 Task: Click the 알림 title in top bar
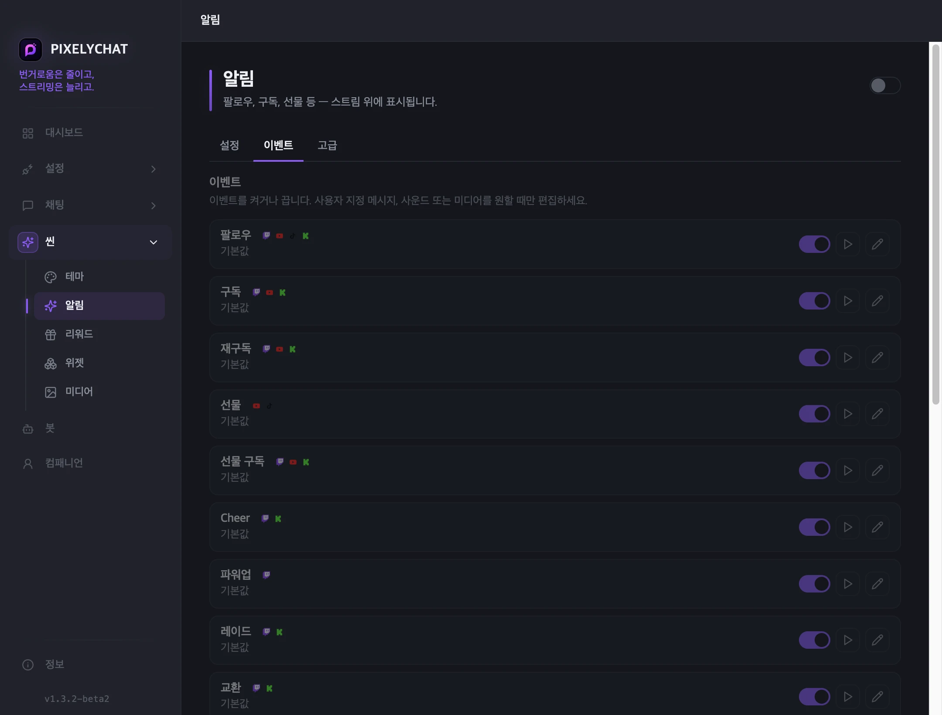(x=210, y=20)
